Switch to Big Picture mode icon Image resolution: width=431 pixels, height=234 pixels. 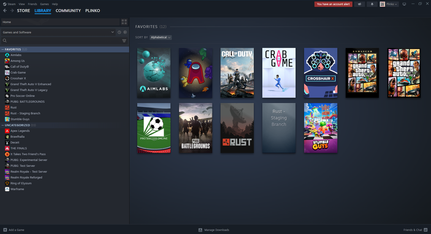[x=404, y=4]
